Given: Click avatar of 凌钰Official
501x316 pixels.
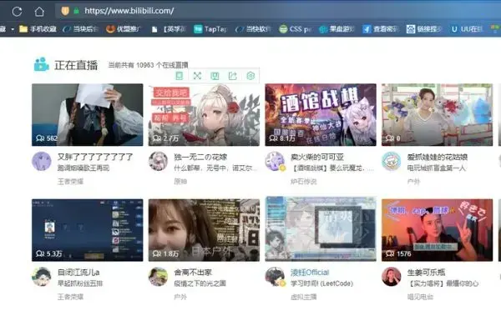Looking at the screenshot, I should [x=275, y=277].
